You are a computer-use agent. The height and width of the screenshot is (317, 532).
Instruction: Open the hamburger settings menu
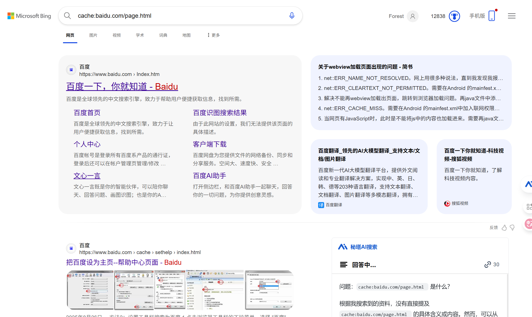tap(511, 16)
